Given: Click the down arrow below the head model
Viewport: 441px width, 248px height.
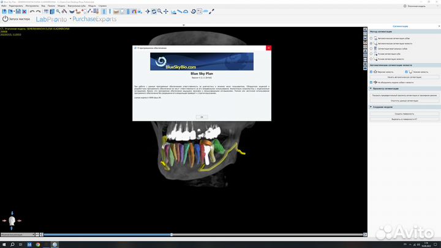Looking at the screenshot, I should coord(12,228).
